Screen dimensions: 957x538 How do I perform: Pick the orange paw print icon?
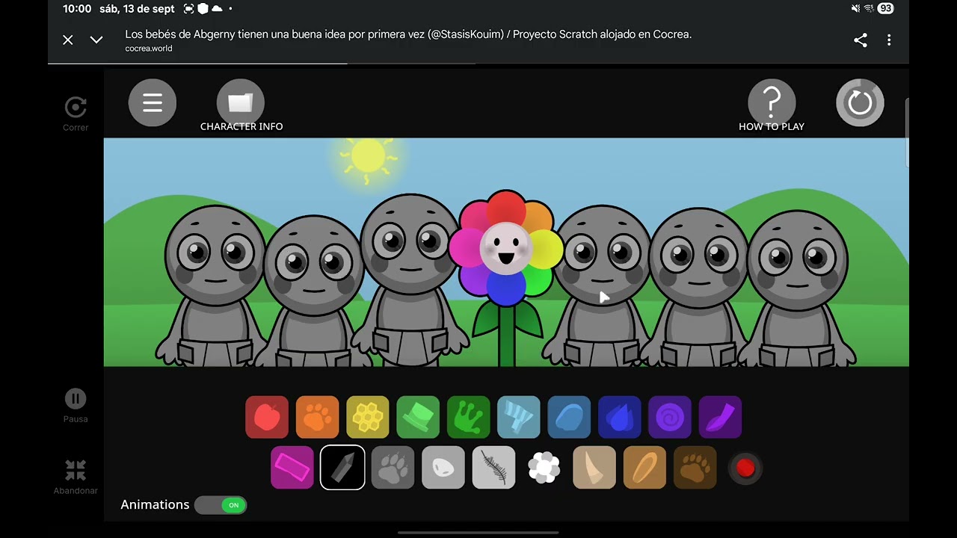(317, 417)
